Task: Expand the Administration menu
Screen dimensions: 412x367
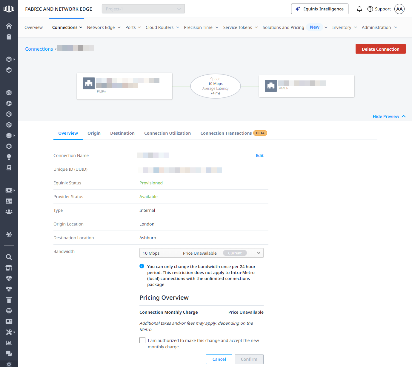Action: (x=379, y=27)
